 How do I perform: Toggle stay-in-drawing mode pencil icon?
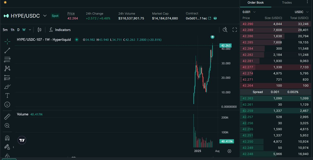click(x=7, y=147)
